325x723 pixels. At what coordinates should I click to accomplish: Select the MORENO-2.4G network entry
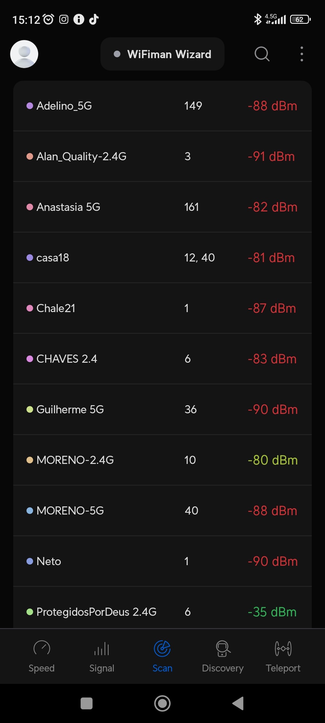162,460
